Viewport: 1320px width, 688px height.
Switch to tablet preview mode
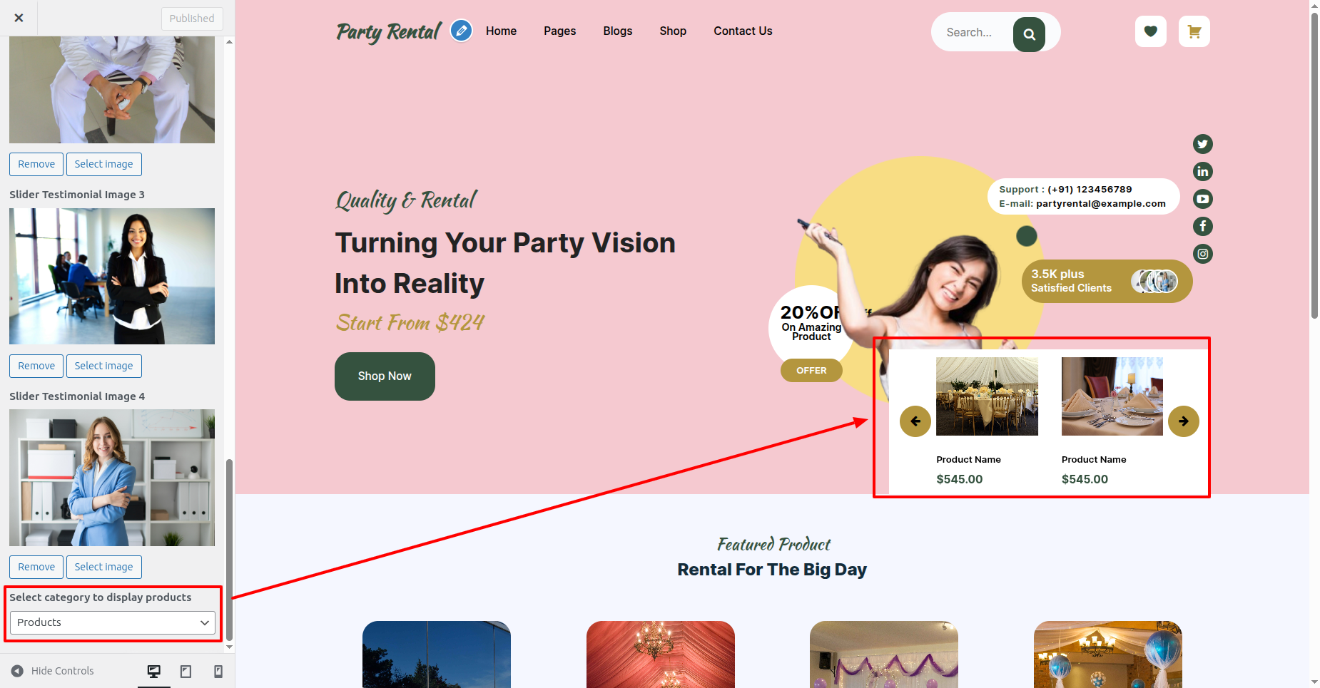(x=186, y=671)
